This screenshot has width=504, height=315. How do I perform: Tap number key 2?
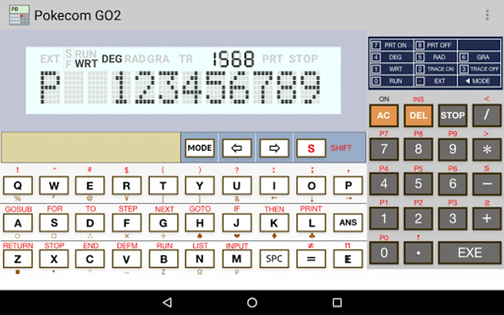(418, 218)
